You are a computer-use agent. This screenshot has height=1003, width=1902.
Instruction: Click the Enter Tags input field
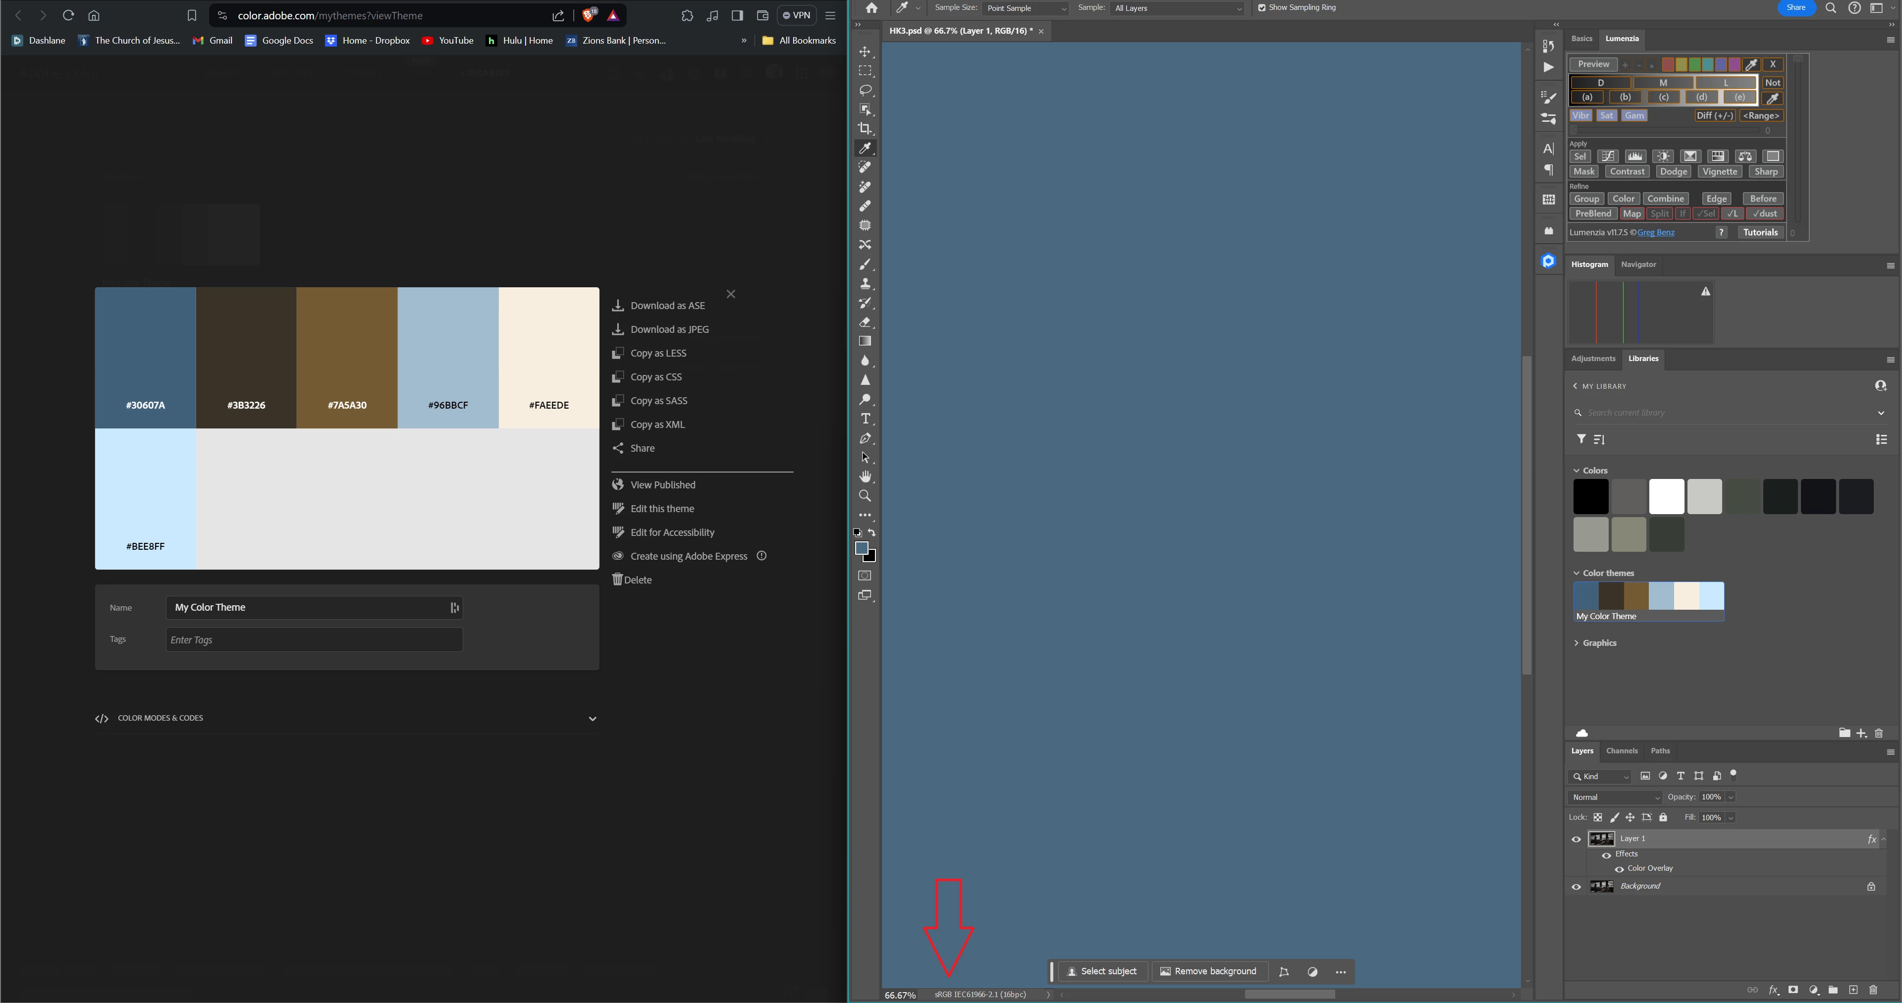[315, 640]
